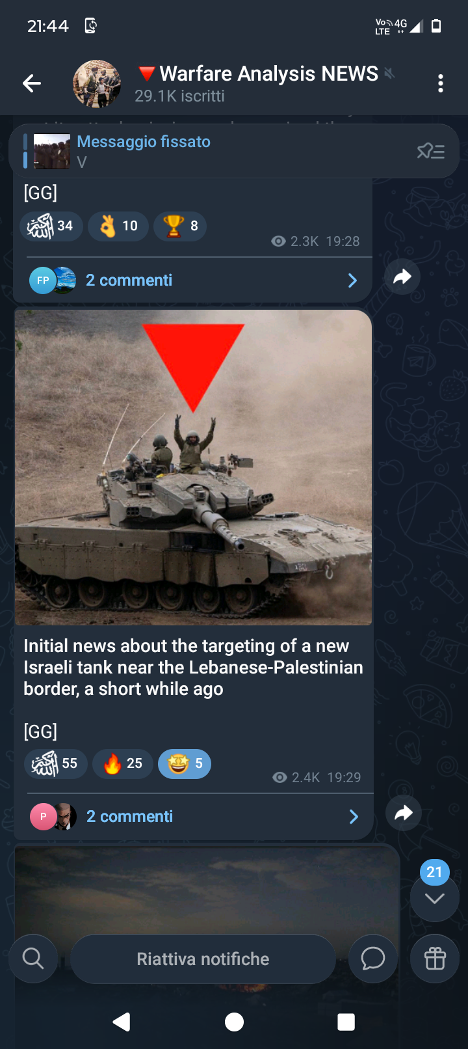Expand comments chevron on the tank post
Viewport: 468px width, 1049px height.
click(x=354, y=817)
